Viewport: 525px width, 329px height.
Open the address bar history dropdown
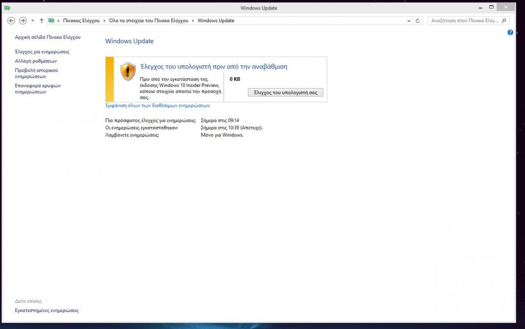point(409,21)
